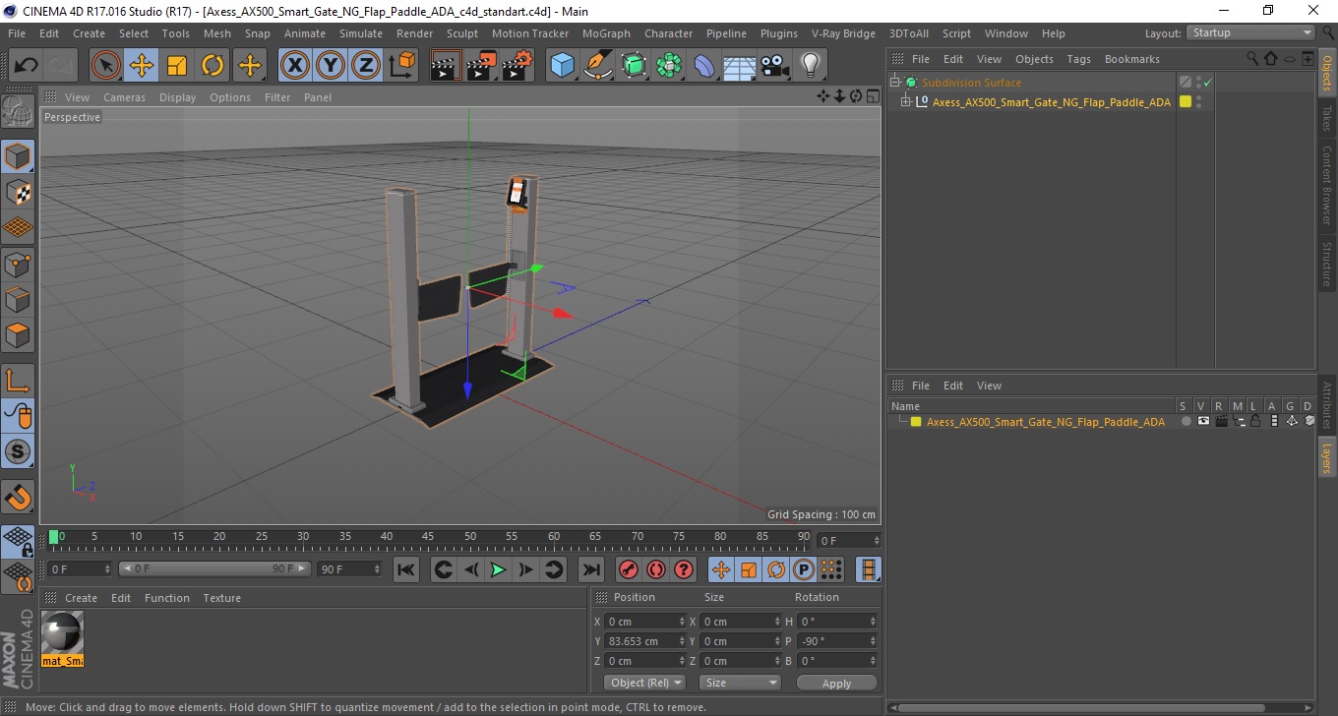Viewport: 1338px width, 716px height.
Task: Select the Live Selection arrow tool
Action: tap(106, 66)
